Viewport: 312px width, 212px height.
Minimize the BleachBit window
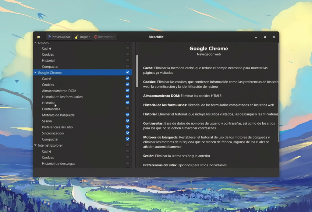coord(256,37)
